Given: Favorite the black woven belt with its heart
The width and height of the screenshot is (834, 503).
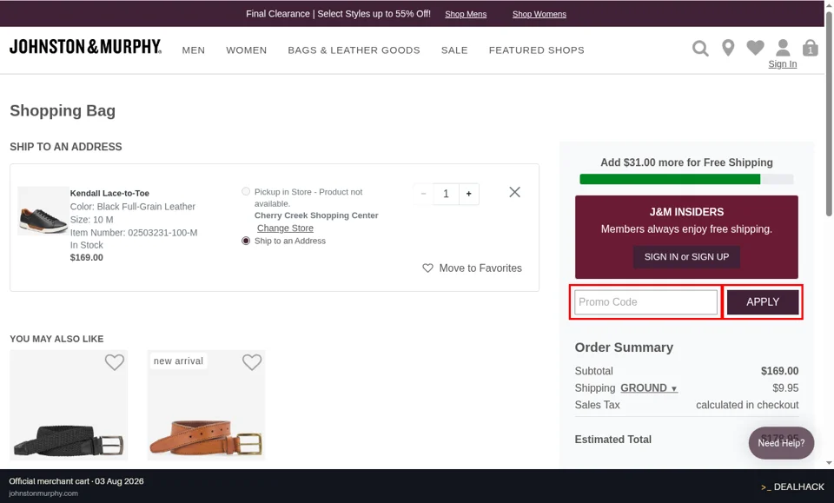Looking at the screenshot, I should 114,362.
